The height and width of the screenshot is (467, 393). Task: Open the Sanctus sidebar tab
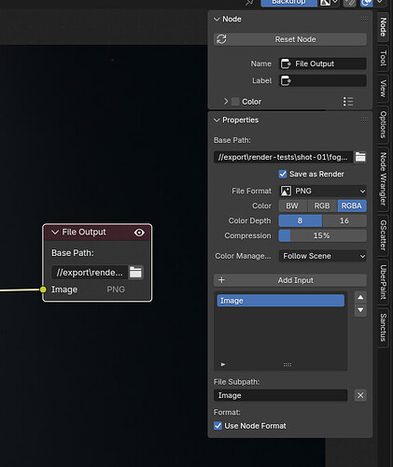tap(384, 328)
